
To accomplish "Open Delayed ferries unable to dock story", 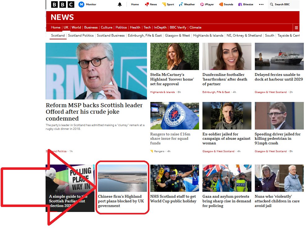I will pyautogui.click(x=279, y=77).
